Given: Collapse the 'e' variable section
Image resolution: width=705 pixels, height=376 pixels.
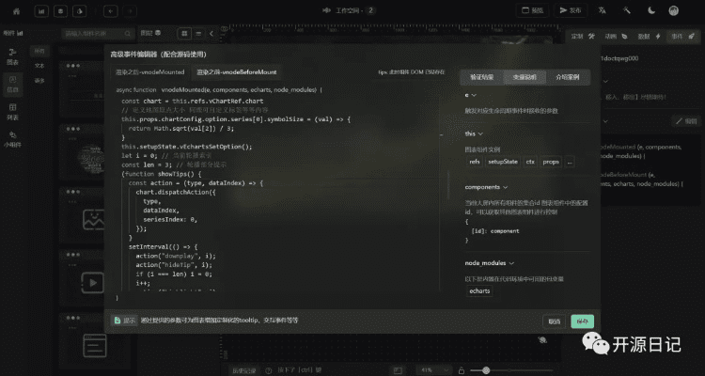Looking at the screenshot, I should coord(474,95).
